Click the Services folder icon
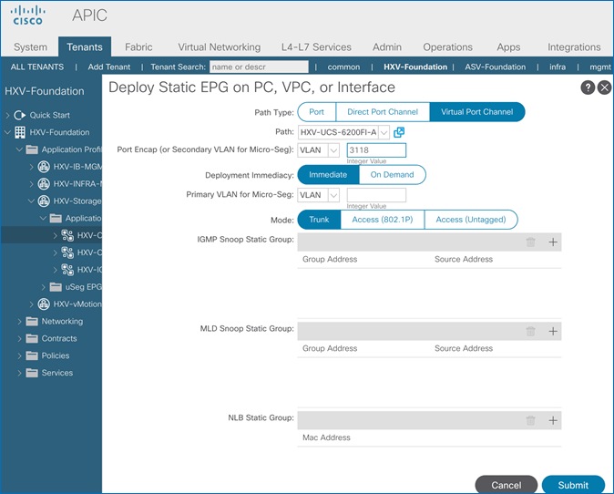The height and width of the screenshot is (494, 614). point(32,373)
